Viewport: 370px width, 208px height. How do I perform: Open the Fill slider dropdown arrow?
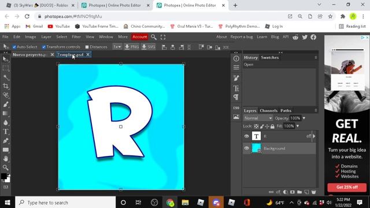(298, 126)
